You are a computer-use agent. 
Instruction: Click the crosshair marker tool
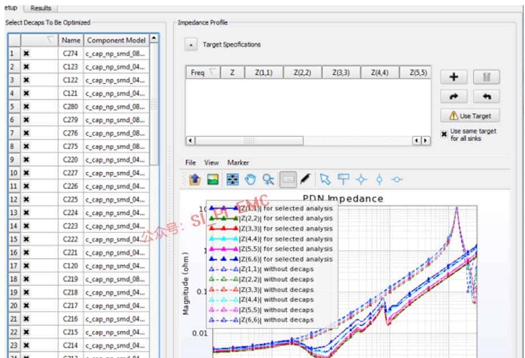click(x=361, y=179)
